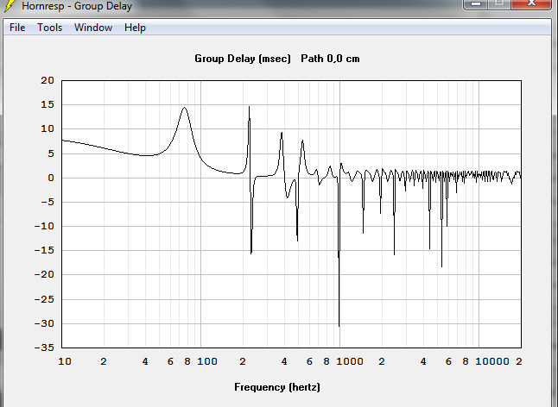Click the 1000 frequency axis label
Screen dimensions: 558x407
(x=350, y=361)
